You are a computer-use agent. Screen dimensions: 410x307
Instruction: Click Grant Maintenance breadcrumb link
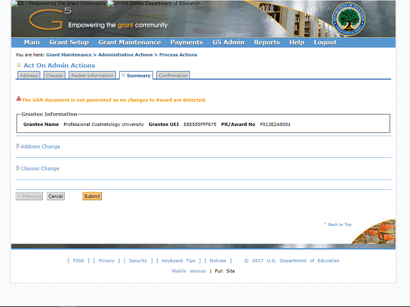tap(69, 55)
